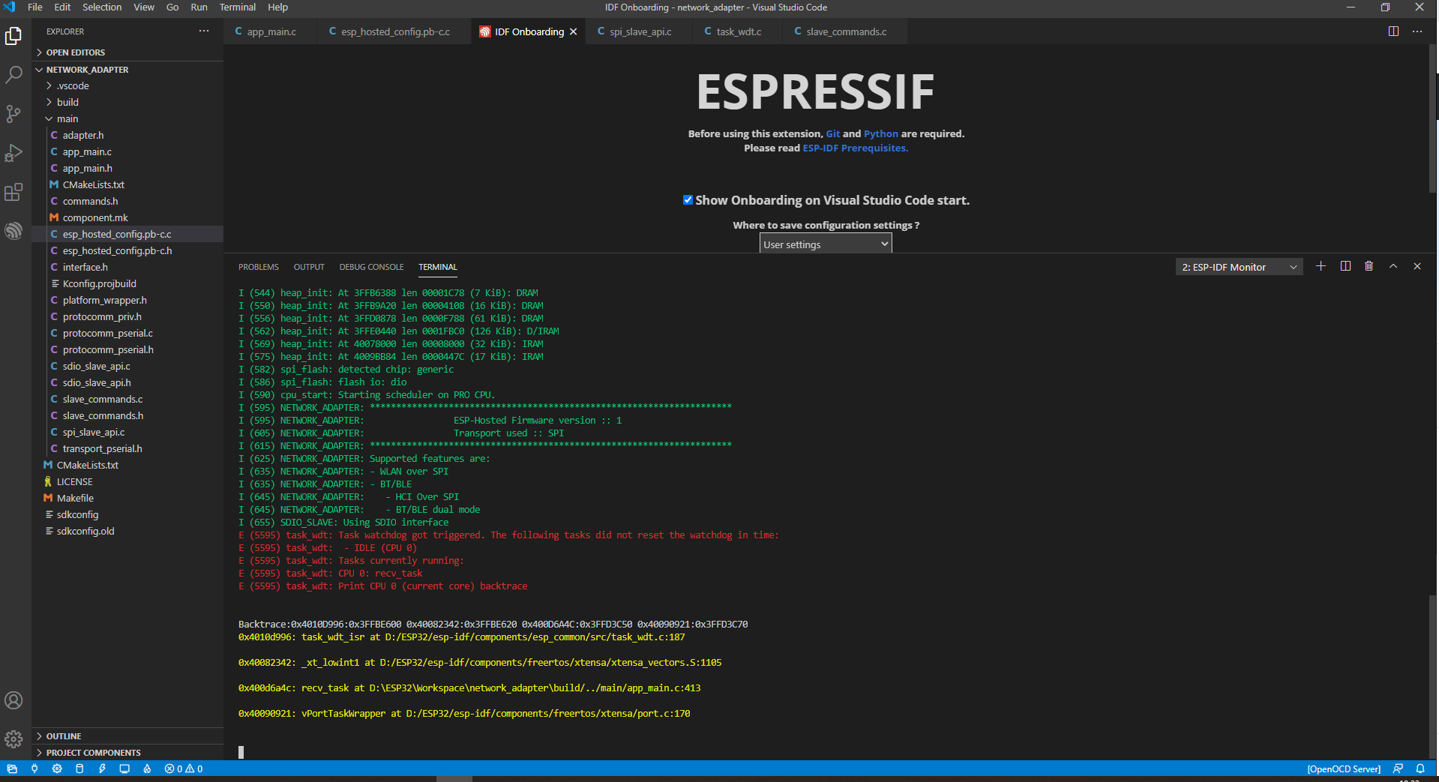Open the Run and Debug view

click(x=13, y=153)
